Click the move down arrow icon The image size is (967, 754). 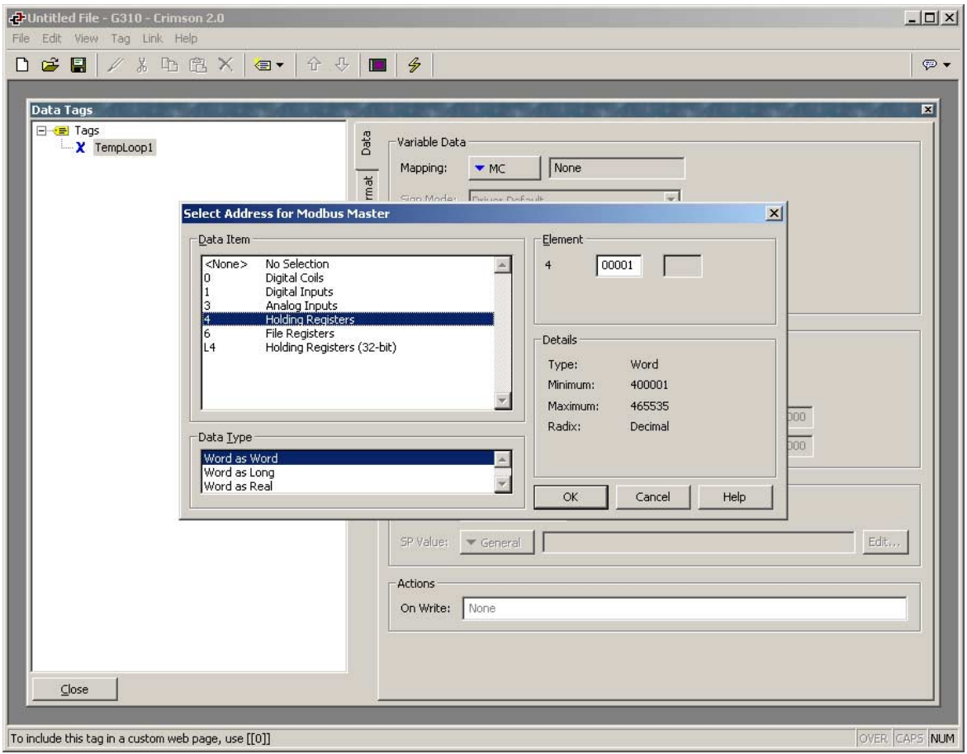tap(342, 64)
